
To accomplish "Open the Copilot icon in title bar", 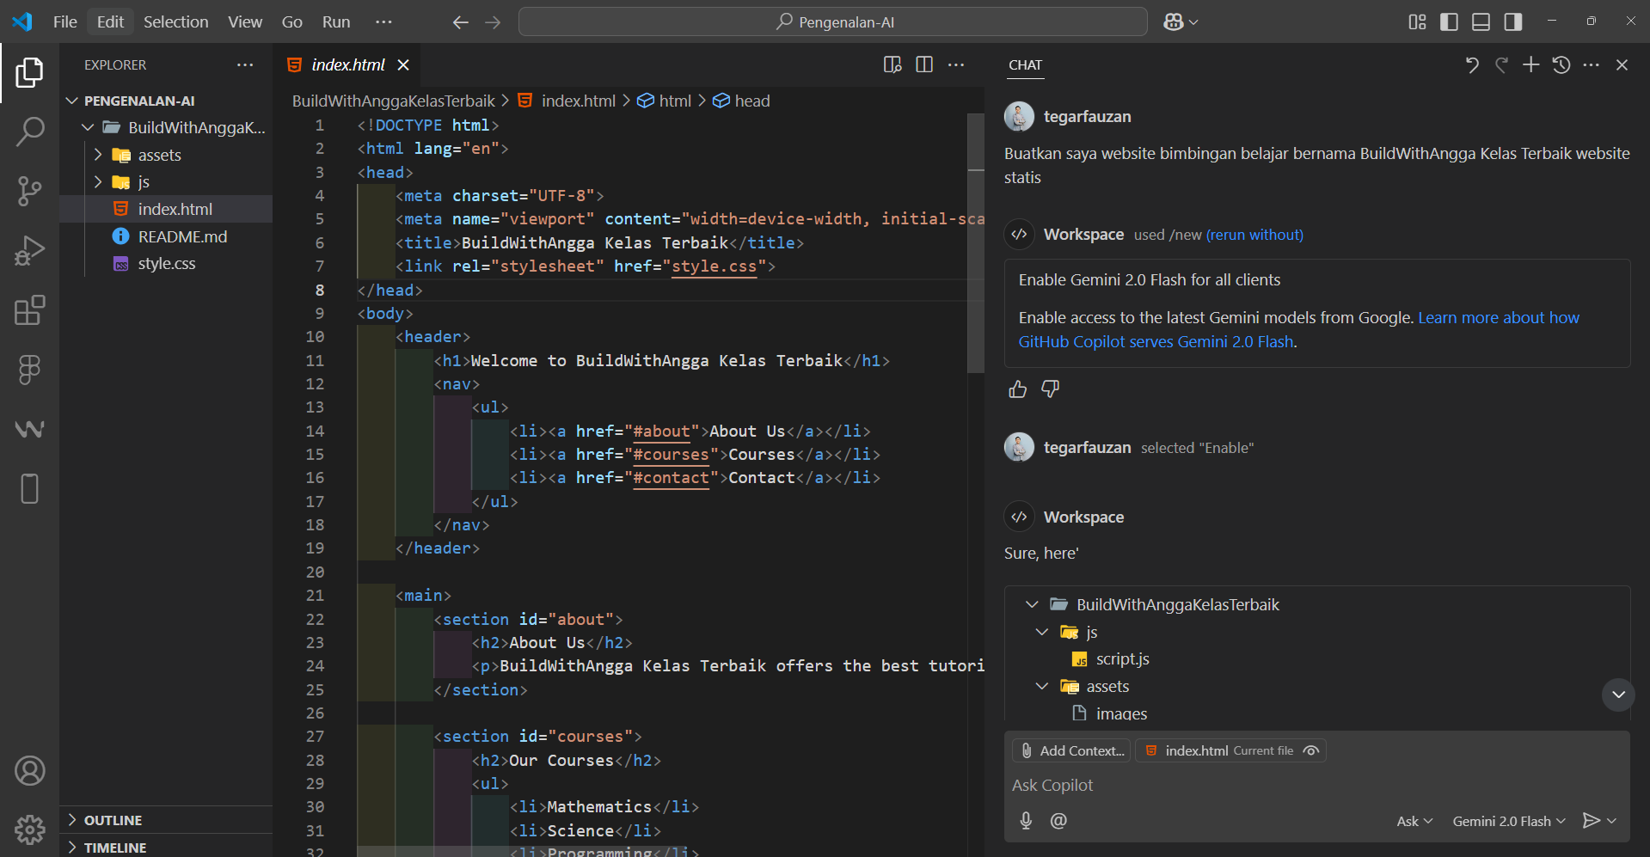I will (x=1174, y=22).
